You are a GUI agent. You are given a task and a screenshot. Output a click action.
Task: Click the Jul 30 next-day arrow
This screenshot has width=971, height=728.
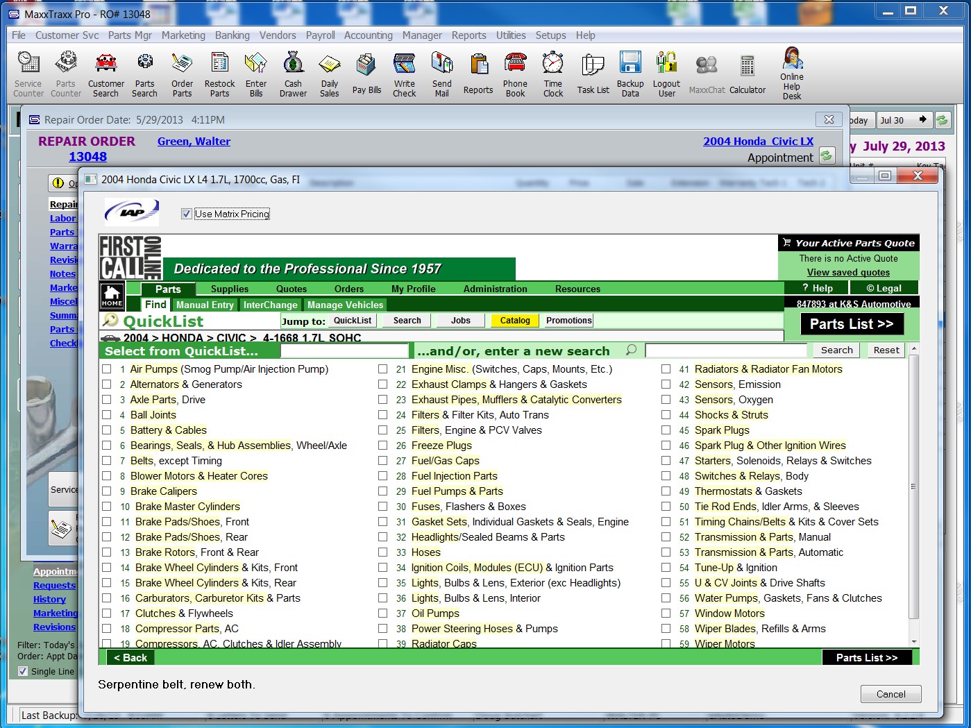922,119
